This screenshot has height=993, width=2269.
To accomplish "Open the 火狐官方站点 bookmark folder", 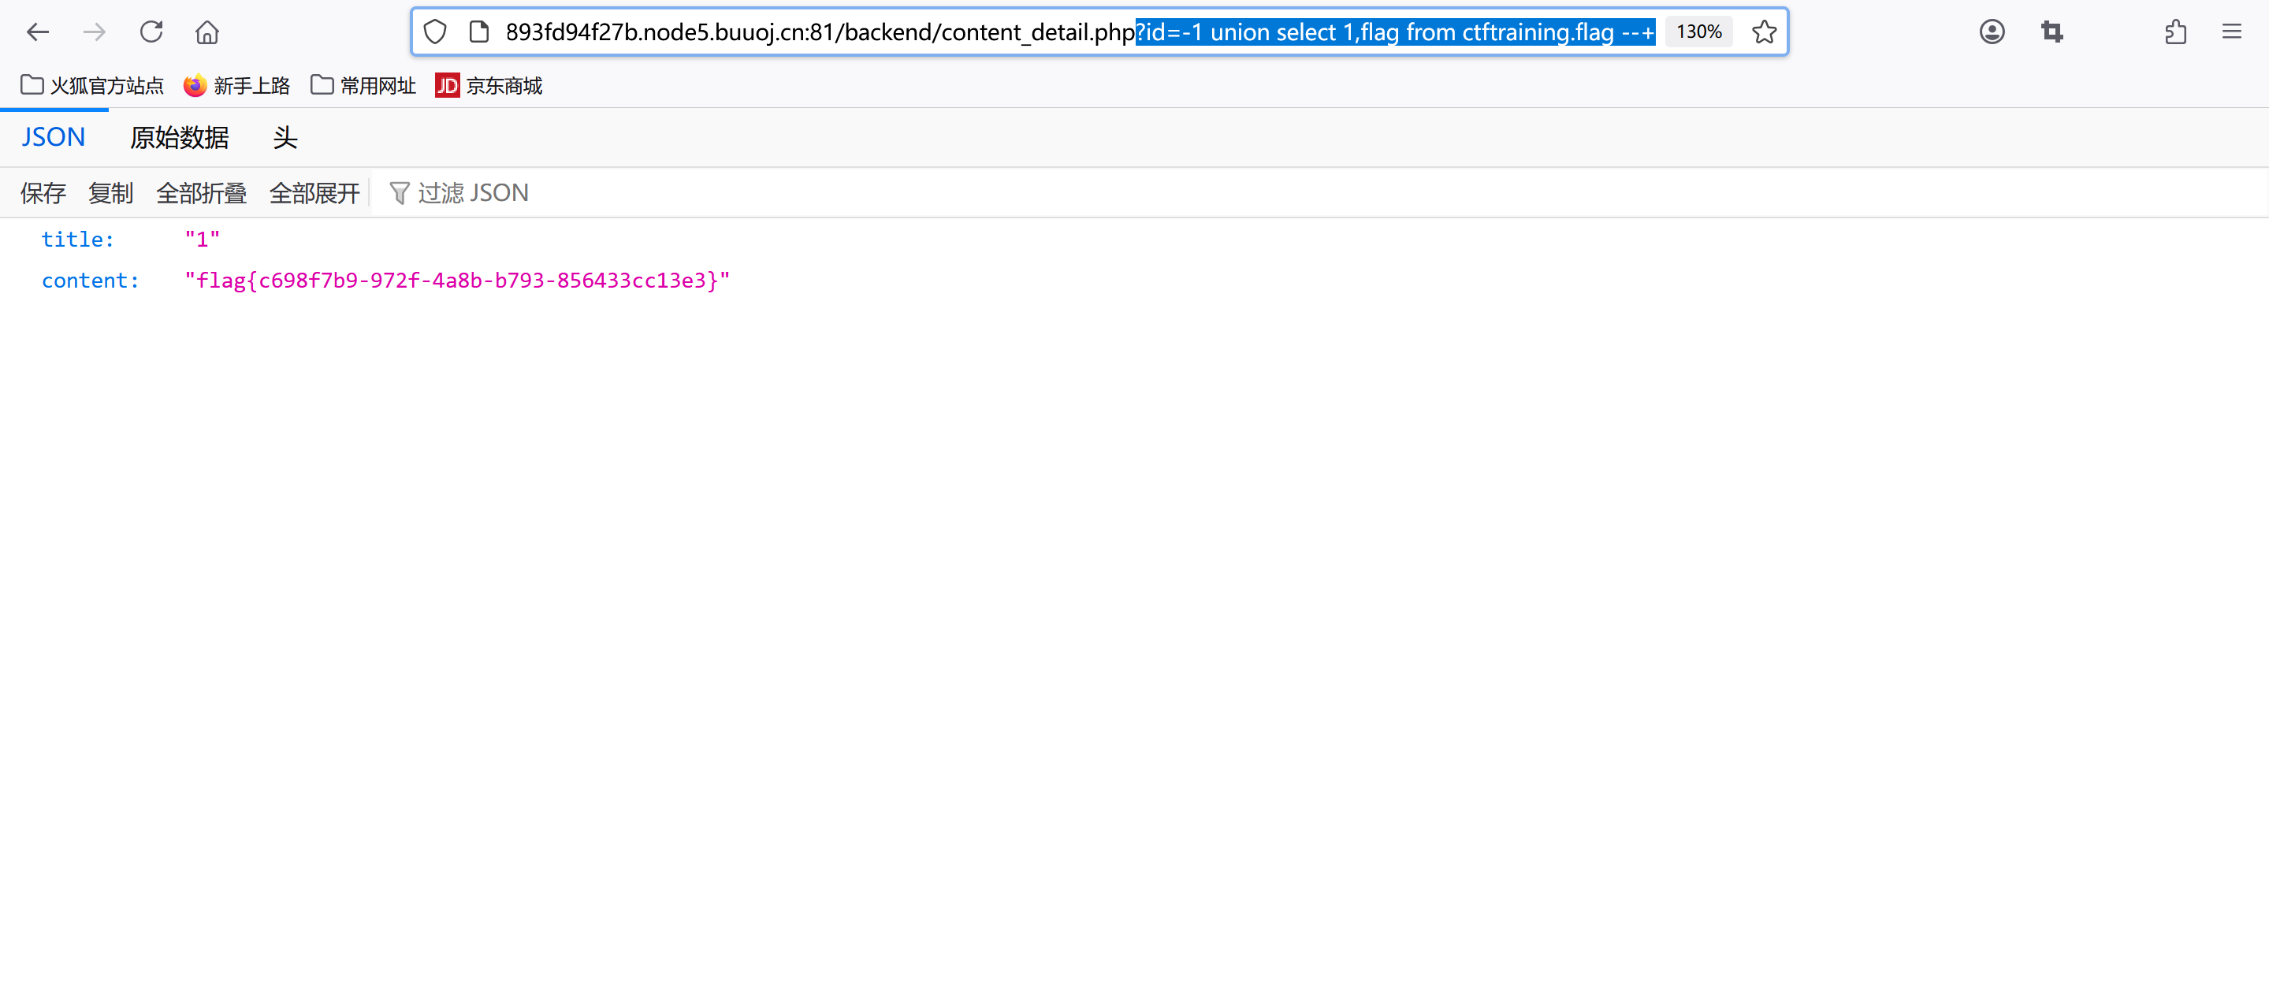I will point(92,85).
